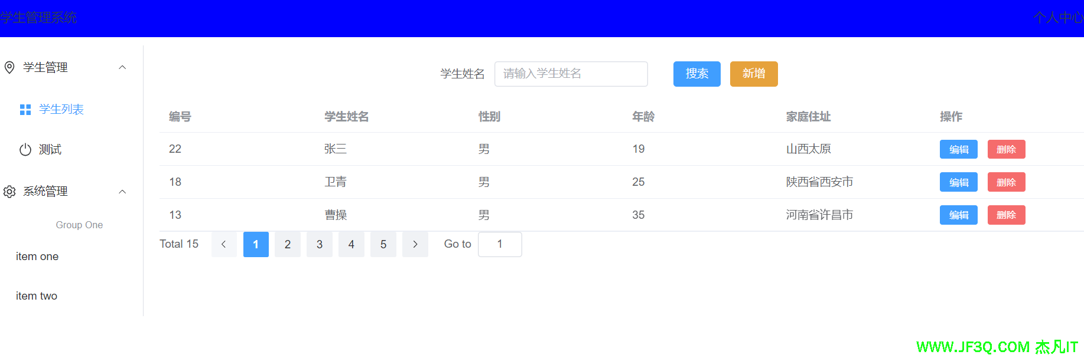
Task: Select 'item one' in the sidebar
Action: point(37,257)
